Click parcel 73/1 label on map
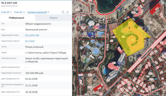 click(77, 10)
